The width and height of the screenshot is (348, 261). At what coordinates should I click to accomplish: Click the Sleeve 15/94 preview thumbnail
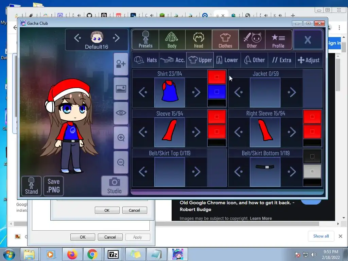point(170,132)
